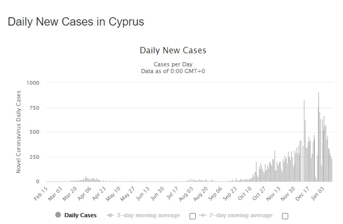The image size is (343, 224).
Task: Click the 3-day moving average line marker
Action: 110,215
